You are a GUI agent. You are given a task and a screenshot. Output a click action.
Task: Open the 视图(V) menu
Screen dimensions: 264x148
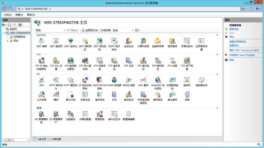(19, 15)
